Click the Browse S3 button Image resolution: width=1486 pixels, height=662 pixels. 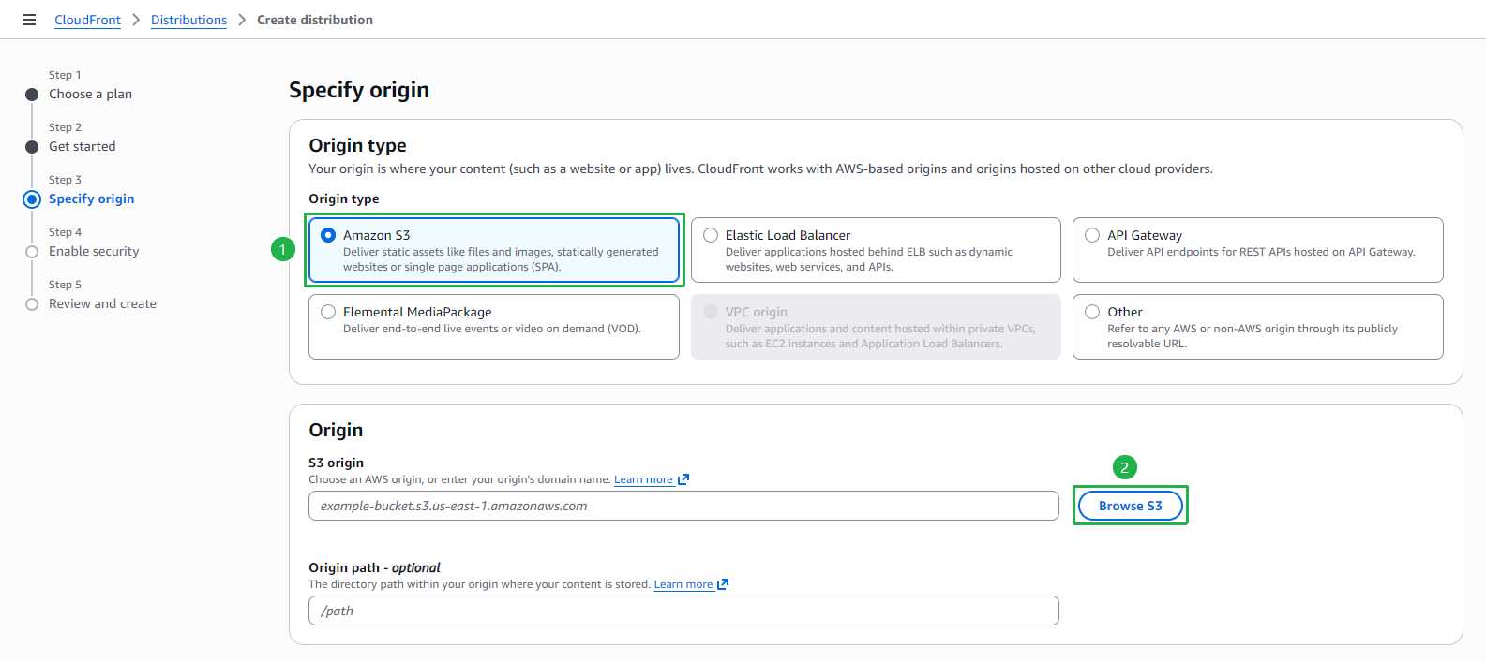pos(1130,506)
